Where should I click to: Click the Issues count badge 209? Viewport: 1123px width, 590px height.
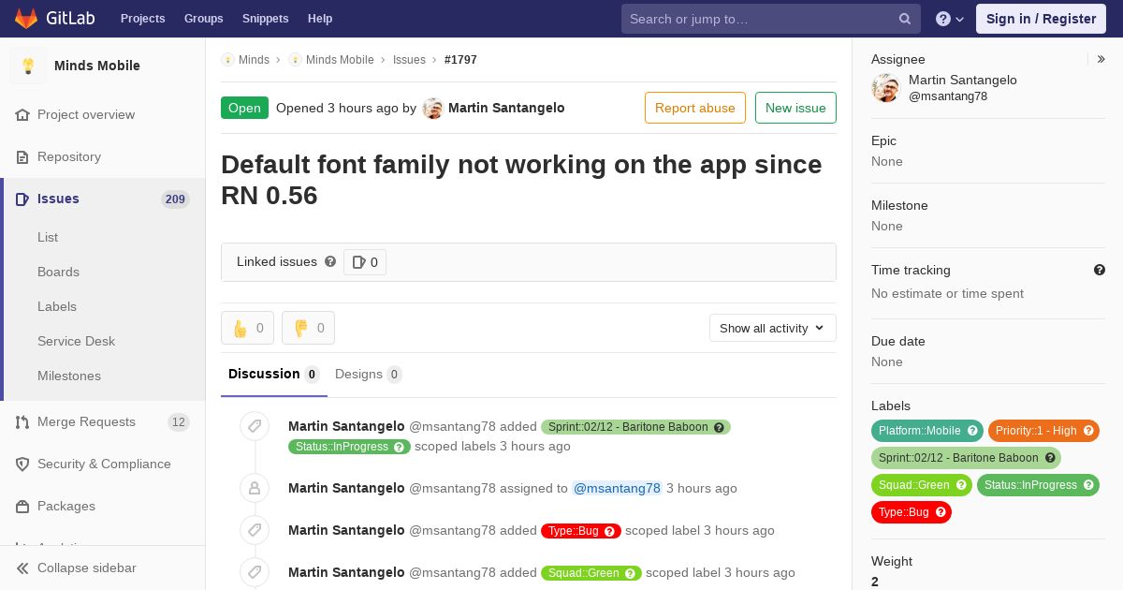click(175, 199)
